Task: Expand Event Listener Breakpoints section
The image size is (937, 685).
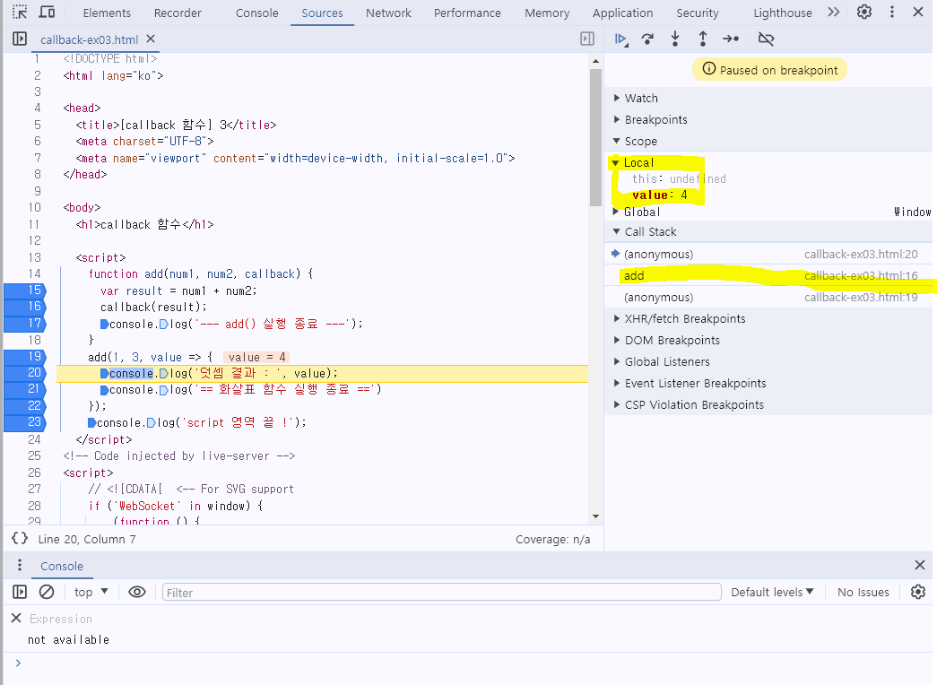Action: click(768, 383)
